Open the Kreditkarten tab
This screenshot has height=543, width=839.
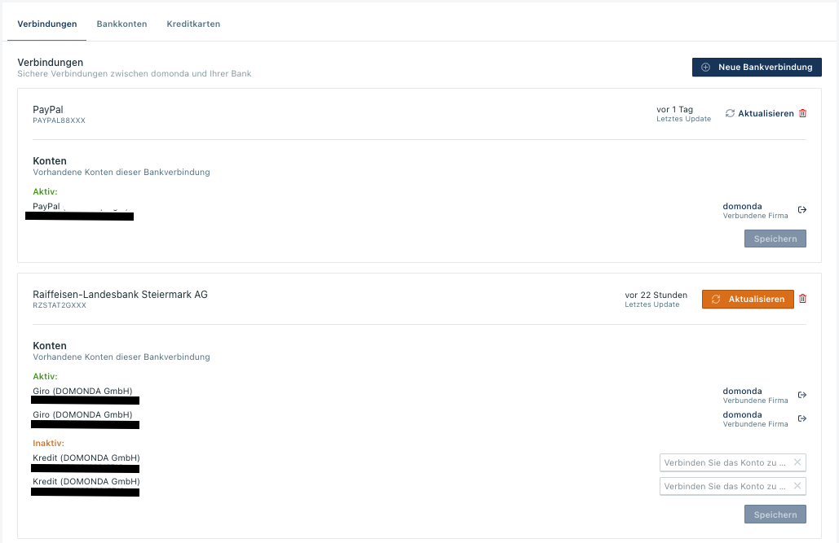193,24
